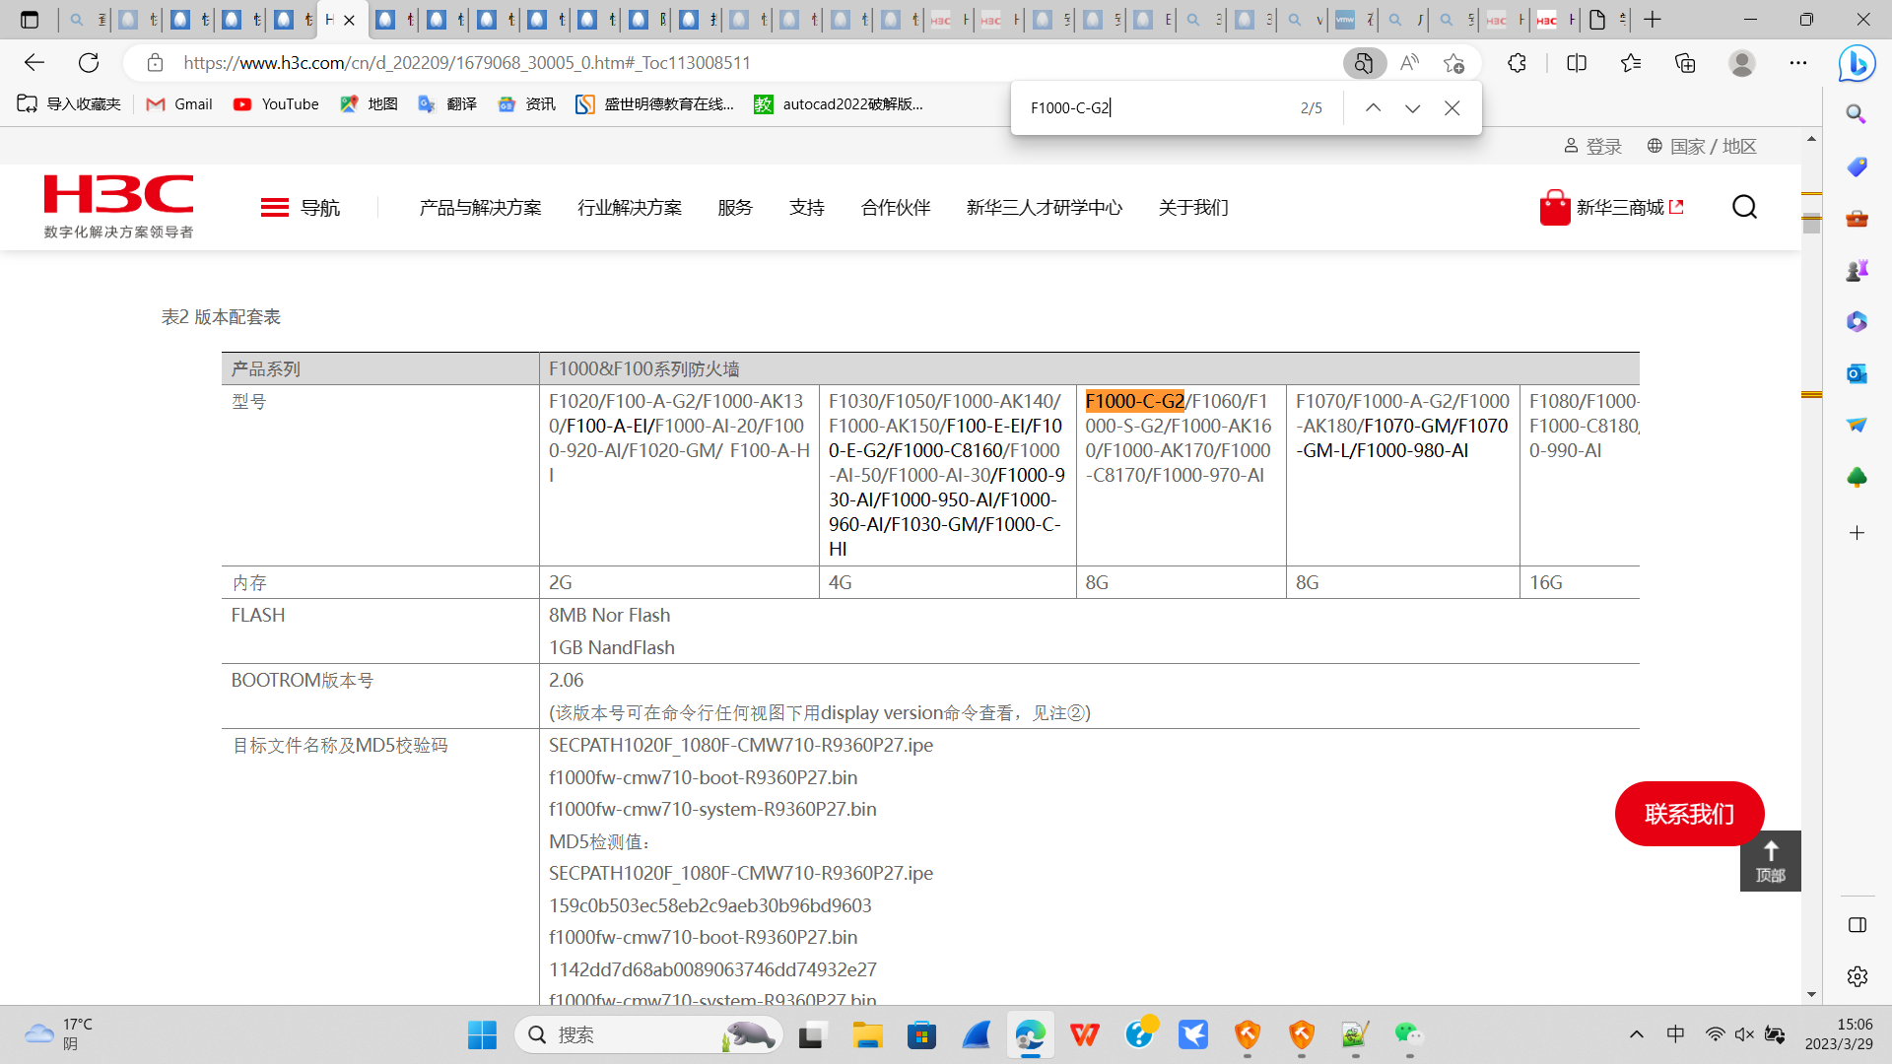Click the H3C website search magnifier icon
This screenshot has height=1064, width=1892.
1744,207
